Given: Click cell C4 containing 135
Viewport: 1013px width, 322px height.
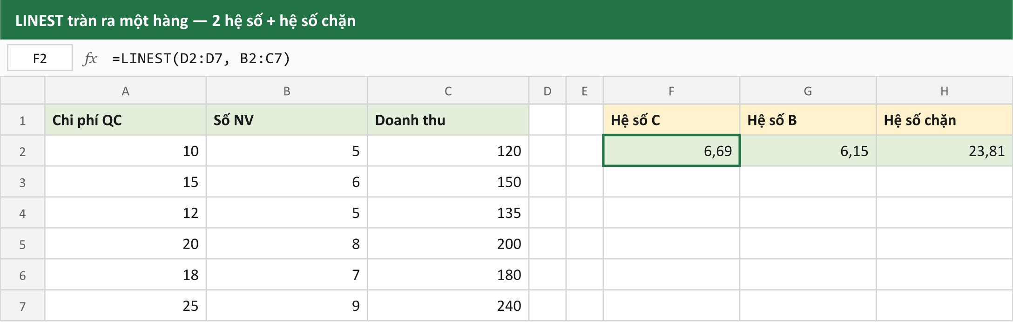Looking at the screenshot, I should (x=448, y=213).
